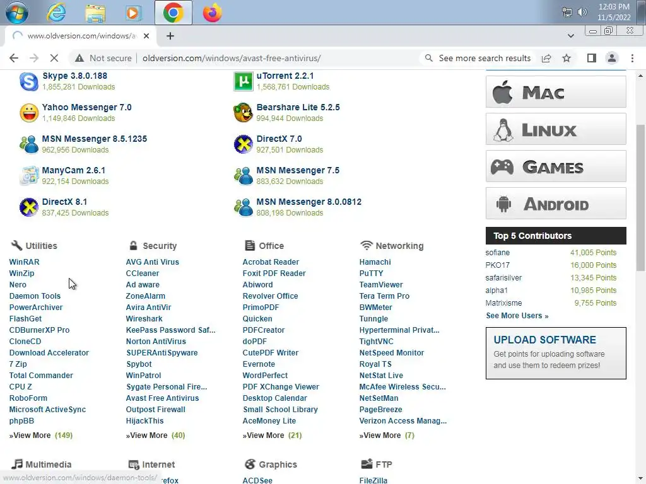The height and width of the screenshot is (484, 646).
Task: Open Chrome three-dot menu
Action: click(632, 58)
